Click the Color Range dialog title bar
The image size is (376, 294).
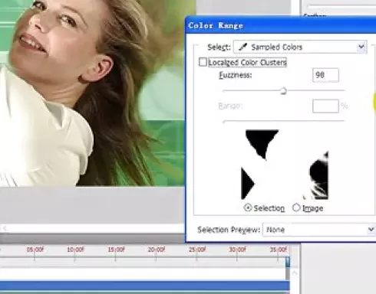(281, 25)
